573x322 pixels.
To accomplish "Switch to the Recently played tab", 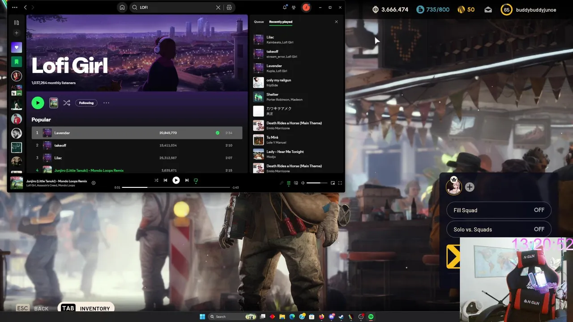I will tap(281, 22).
